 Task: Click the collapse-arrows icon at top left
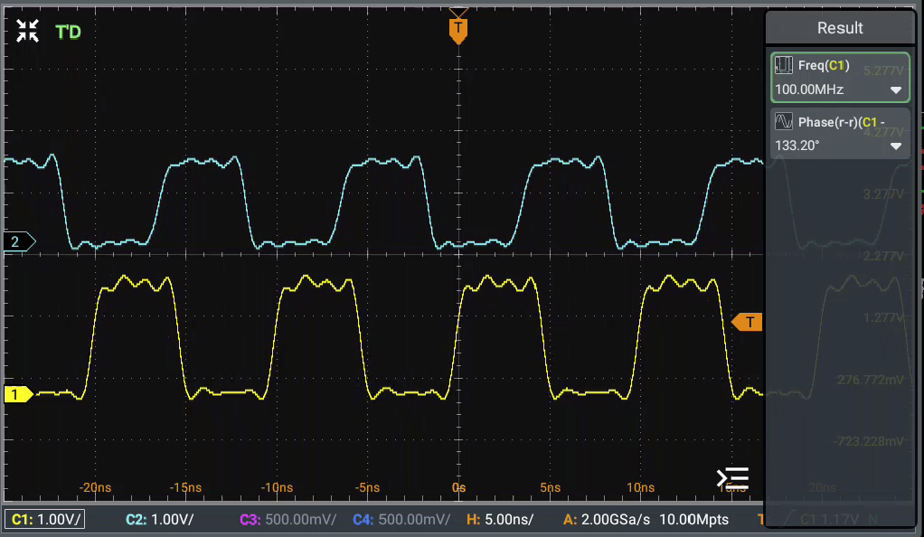[27, 31]
